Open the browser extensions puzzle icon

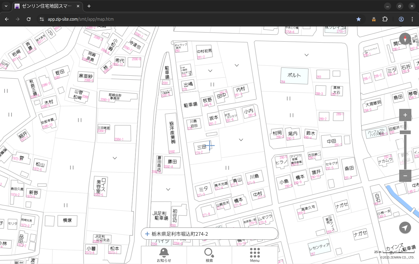pyautogui.click(x=385, y=19)
